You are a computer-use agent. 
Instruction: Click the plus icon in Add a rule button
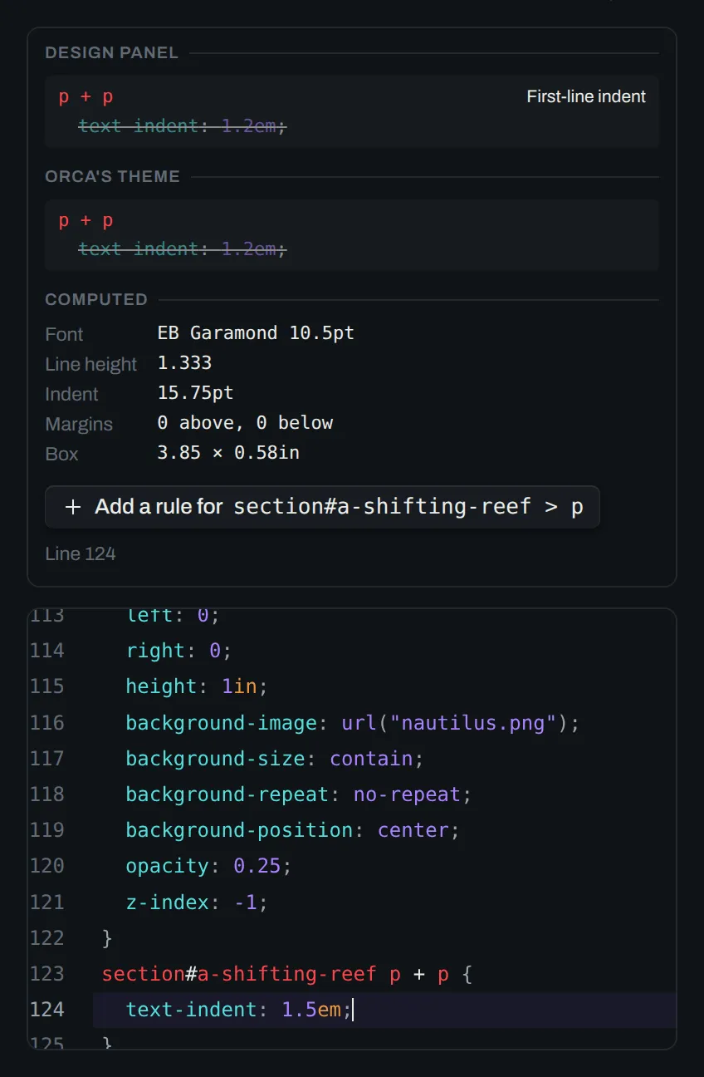[x=73, y=507]
